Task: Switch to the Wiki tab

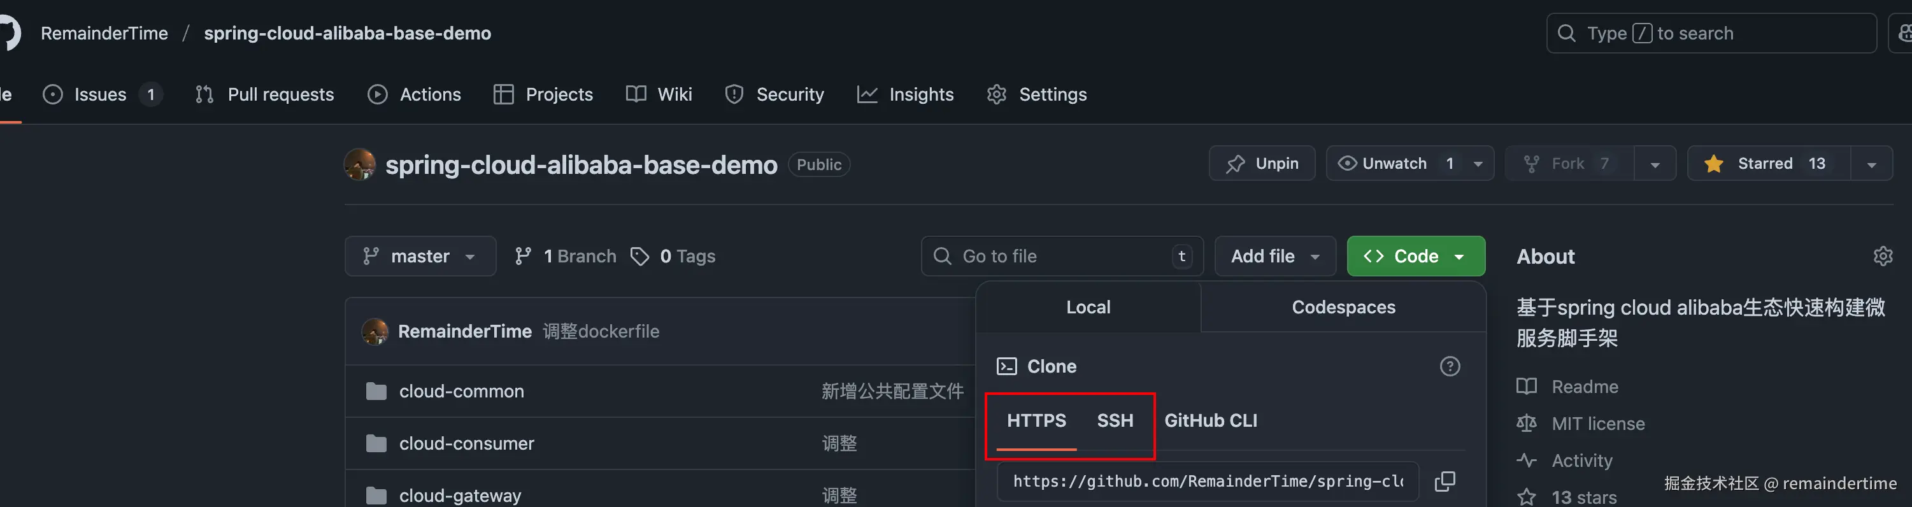Action: pyautogui.click(x=659, y=94)
